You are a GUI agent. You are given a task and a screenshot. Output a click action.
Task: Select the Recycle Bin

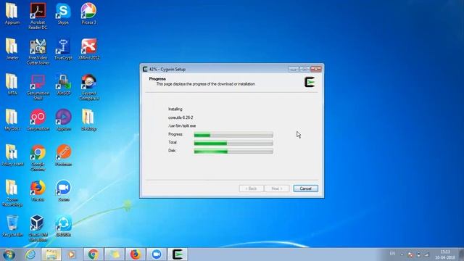(12, 226)
